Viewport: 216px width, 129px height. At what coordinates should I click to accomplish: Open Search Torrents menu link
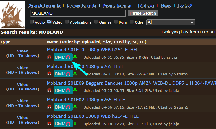[44, 5]
